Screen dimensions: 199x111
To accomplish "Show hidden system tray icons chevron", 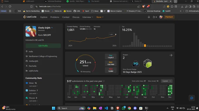I will [167, 108].
